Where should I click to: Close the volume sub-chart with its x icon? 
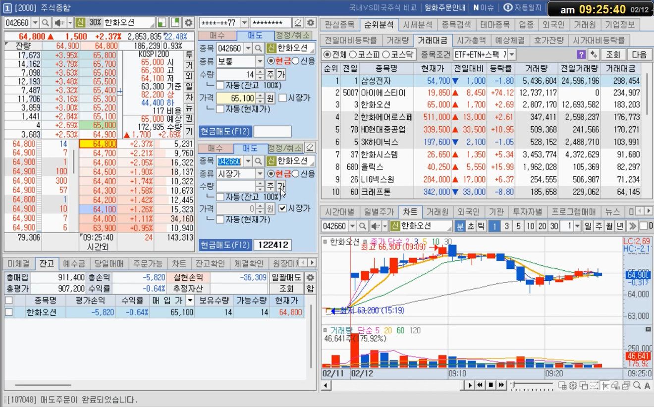[x=648, y=329]
